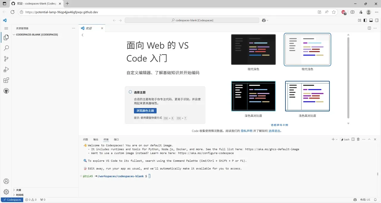Go back with title bar left arrow
381x203 pixels.
coord(114,20)
